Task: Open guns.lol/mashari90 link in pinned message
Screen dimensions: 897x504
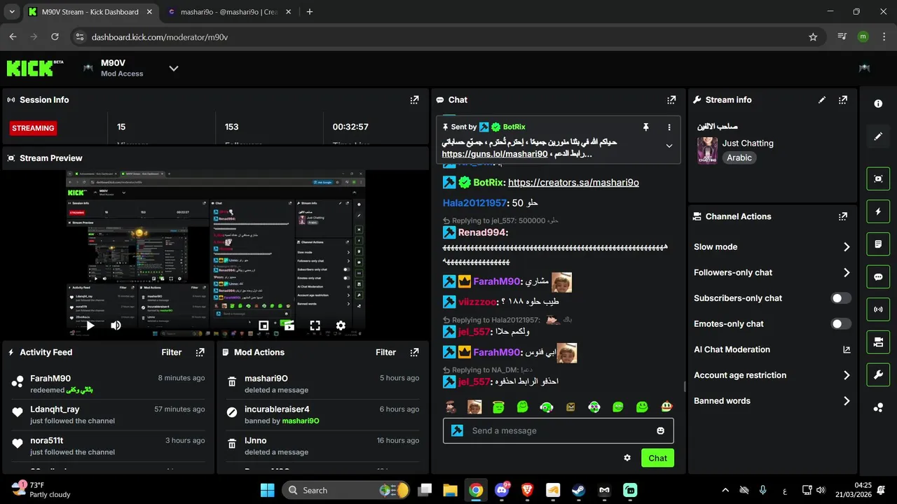Action: 495,154
